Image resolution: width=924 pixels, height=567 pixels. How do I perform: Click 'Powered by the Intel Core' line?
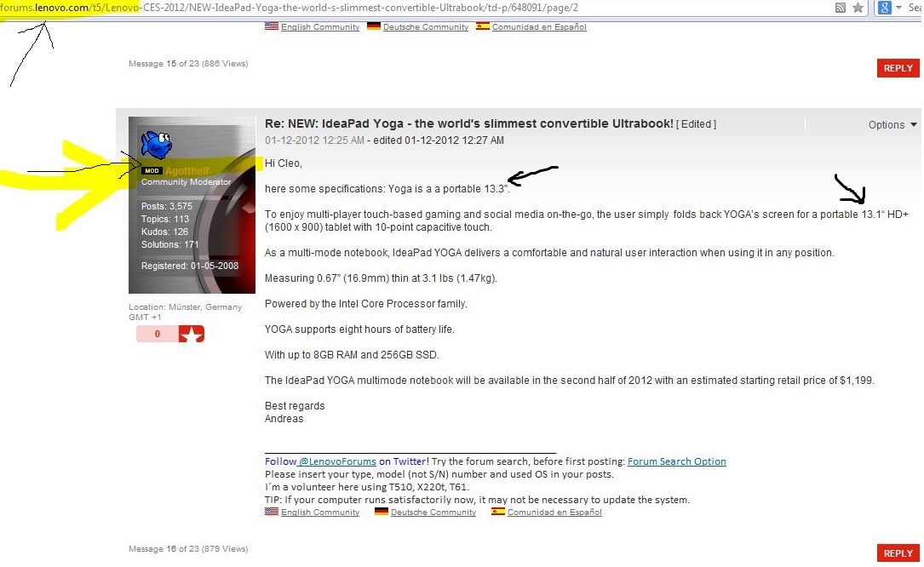pyautogui.click(x=366, y=304)
